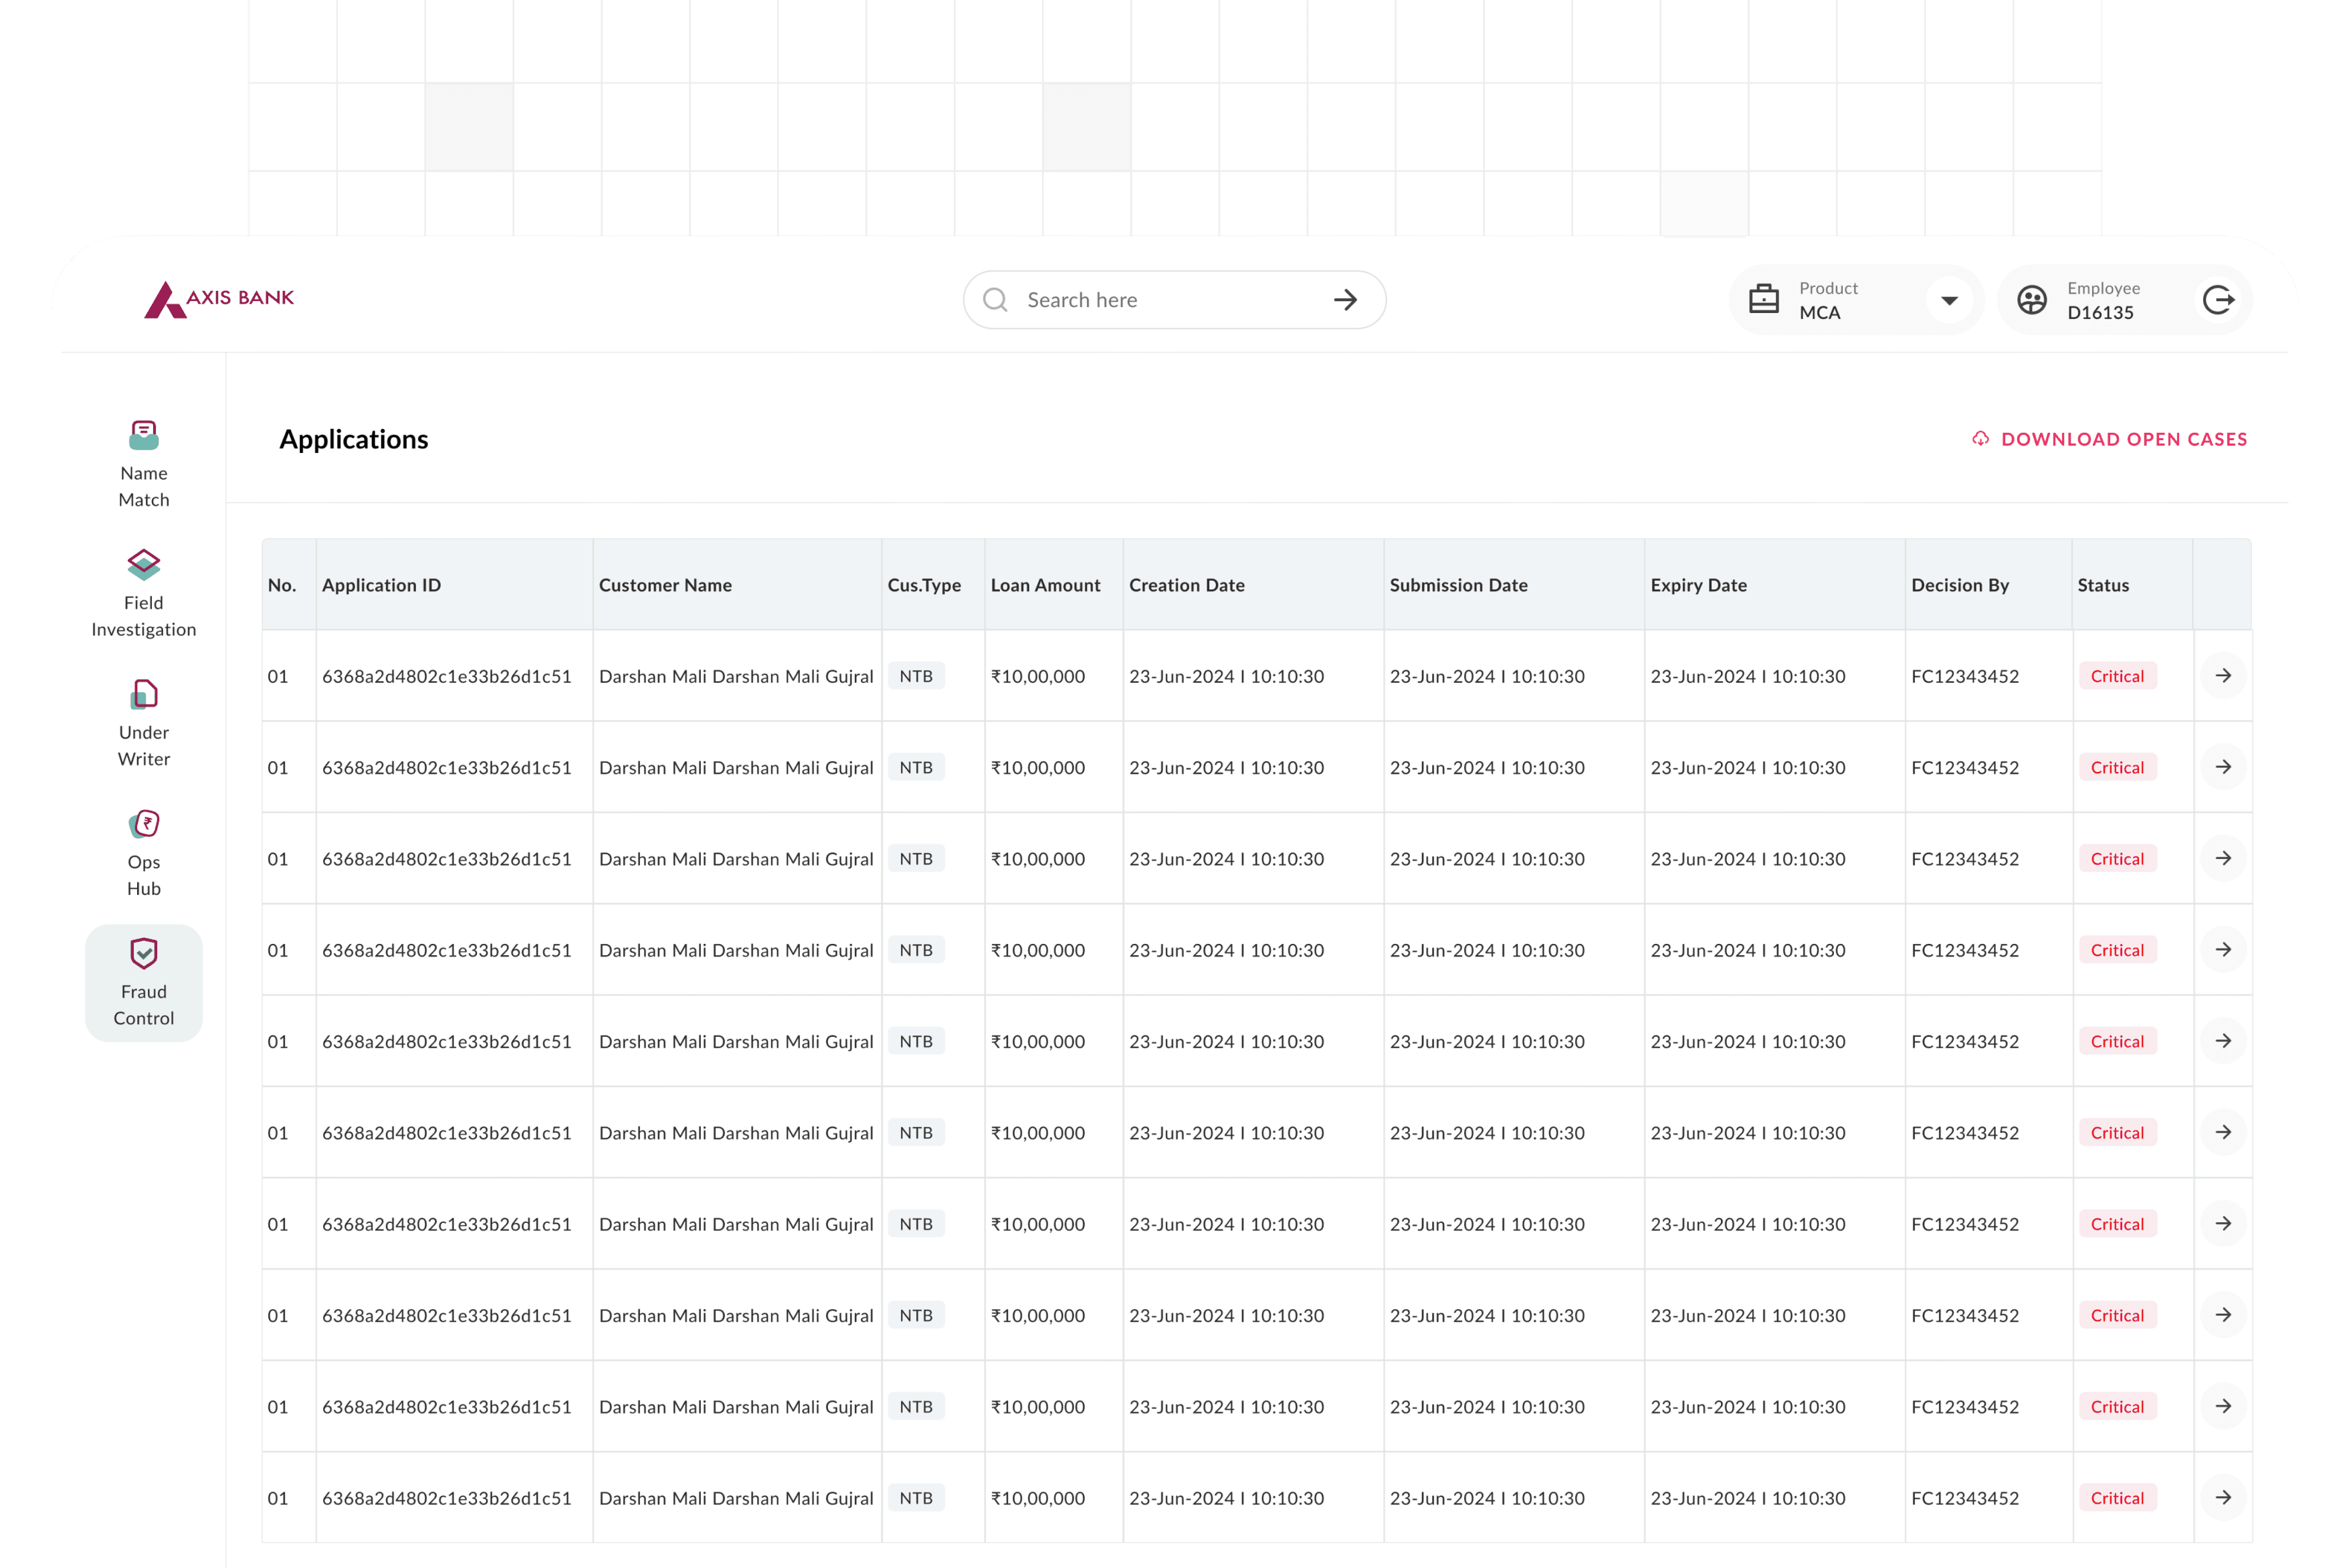Viewport: 2349px width, 1568px height.
Task: Click the Axis Bank logo
Action: pos(219,299)
